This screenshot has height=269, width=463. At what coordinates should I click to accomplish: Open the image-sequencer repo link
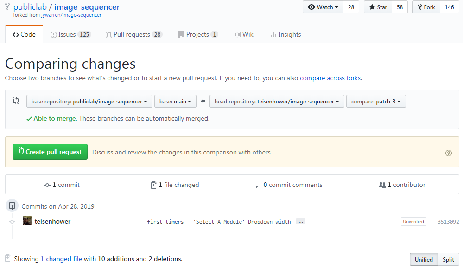[x=87, y=7]
